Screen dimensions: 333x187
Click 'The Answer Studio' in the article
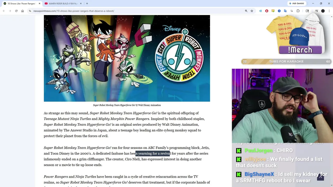pyautogui.click(x=78, y=130)
